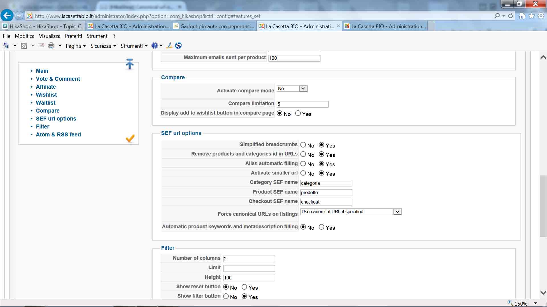This screenshot has width=547, height=307.
Task: Jump to Atom & RSS feed section
Action: pyautogui.click(x=58, y=134)
